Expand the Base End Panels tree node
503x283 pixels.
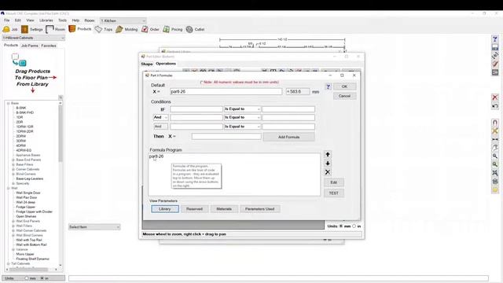point(13,160)
